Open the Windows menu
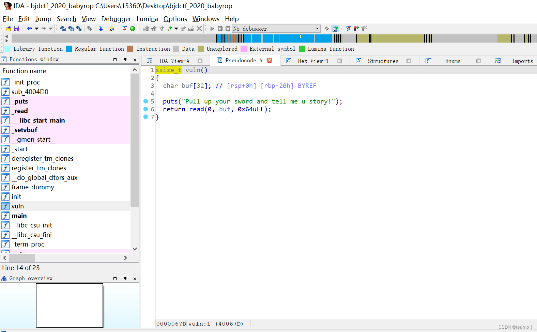Image resolution: width=537 pixels, height=332 pixels. point(206,19)
